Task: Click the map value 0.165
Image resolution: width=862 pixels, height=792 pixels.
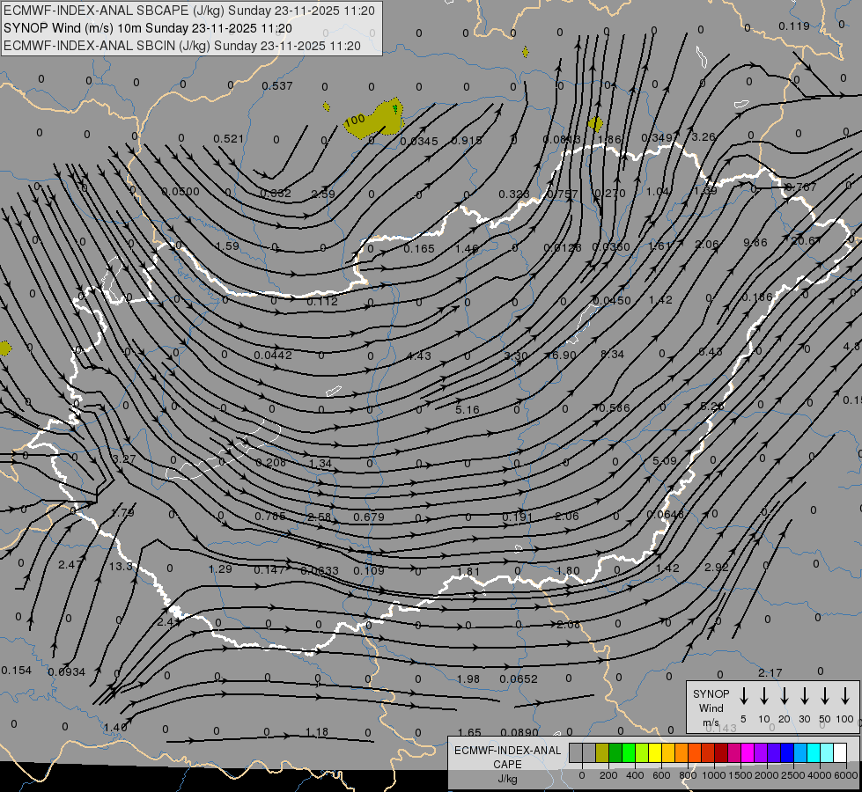Action: tap(419, 249)
